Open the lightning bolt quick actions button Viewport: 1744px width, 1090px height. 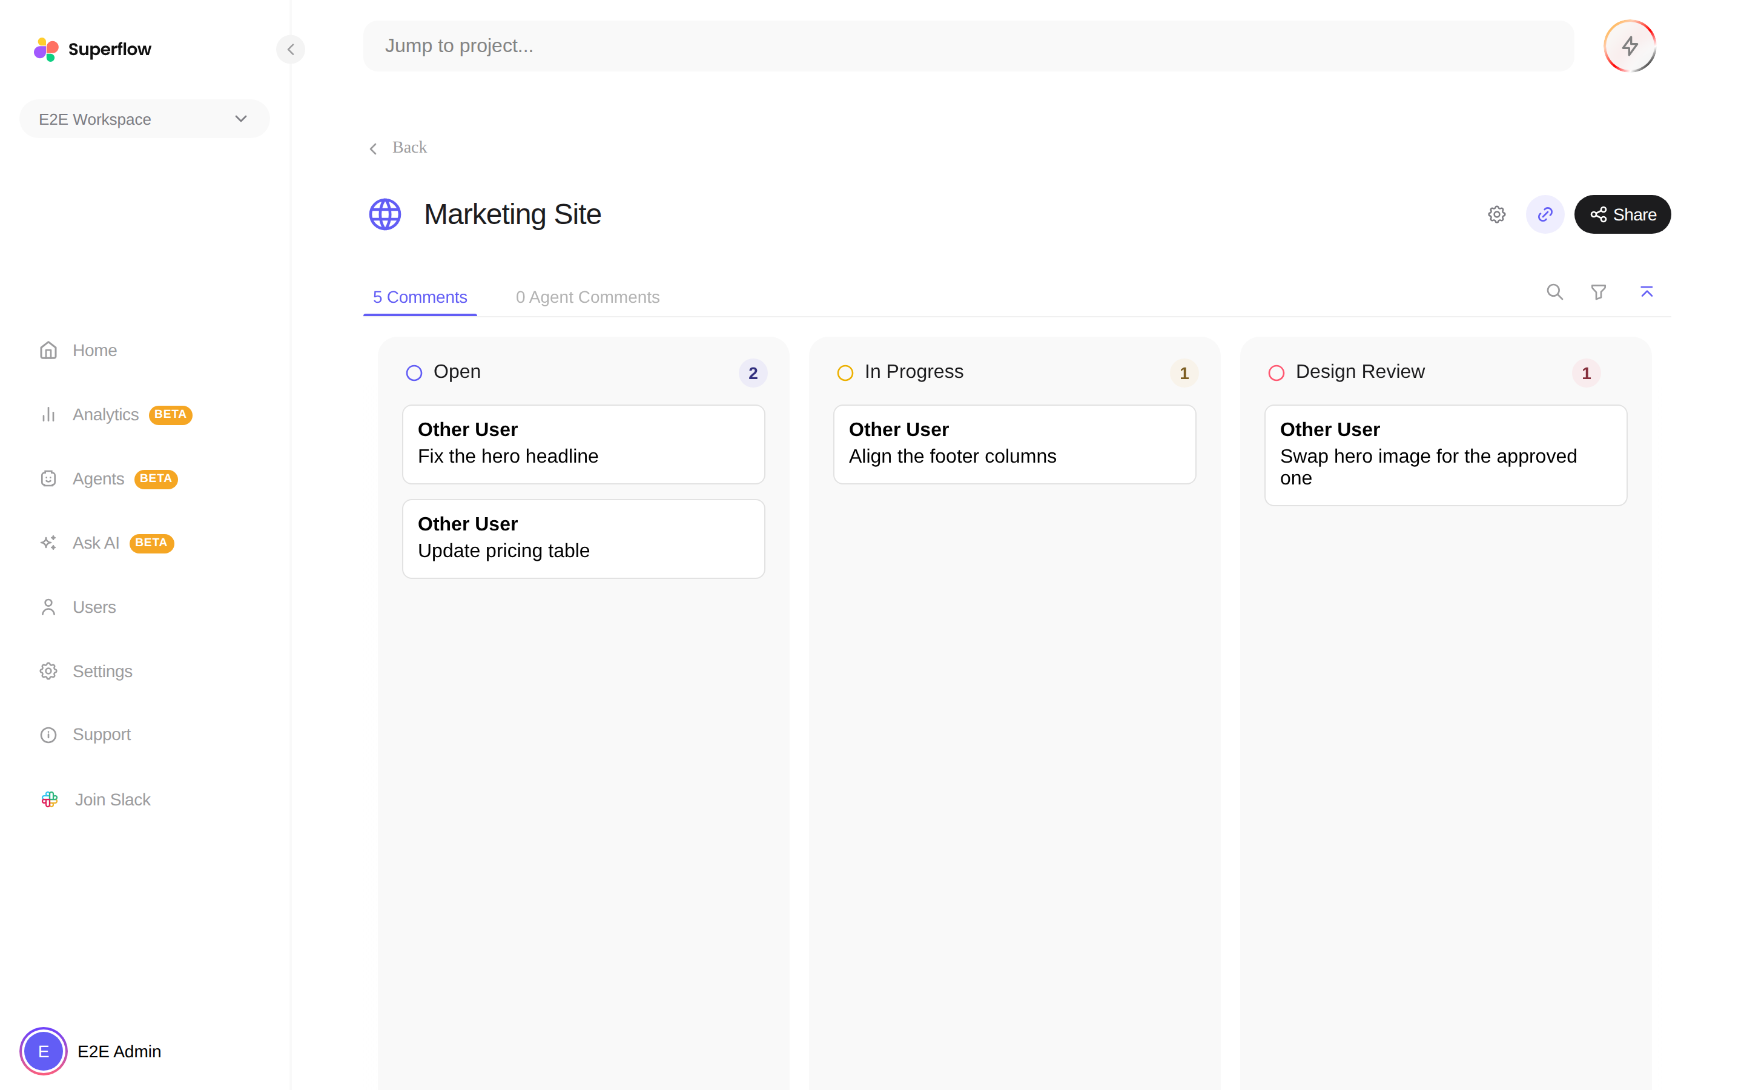(1630, 45)
